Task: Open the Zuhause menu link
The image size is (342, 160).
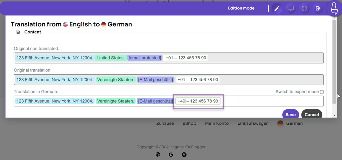Action: tap(165, 123)
